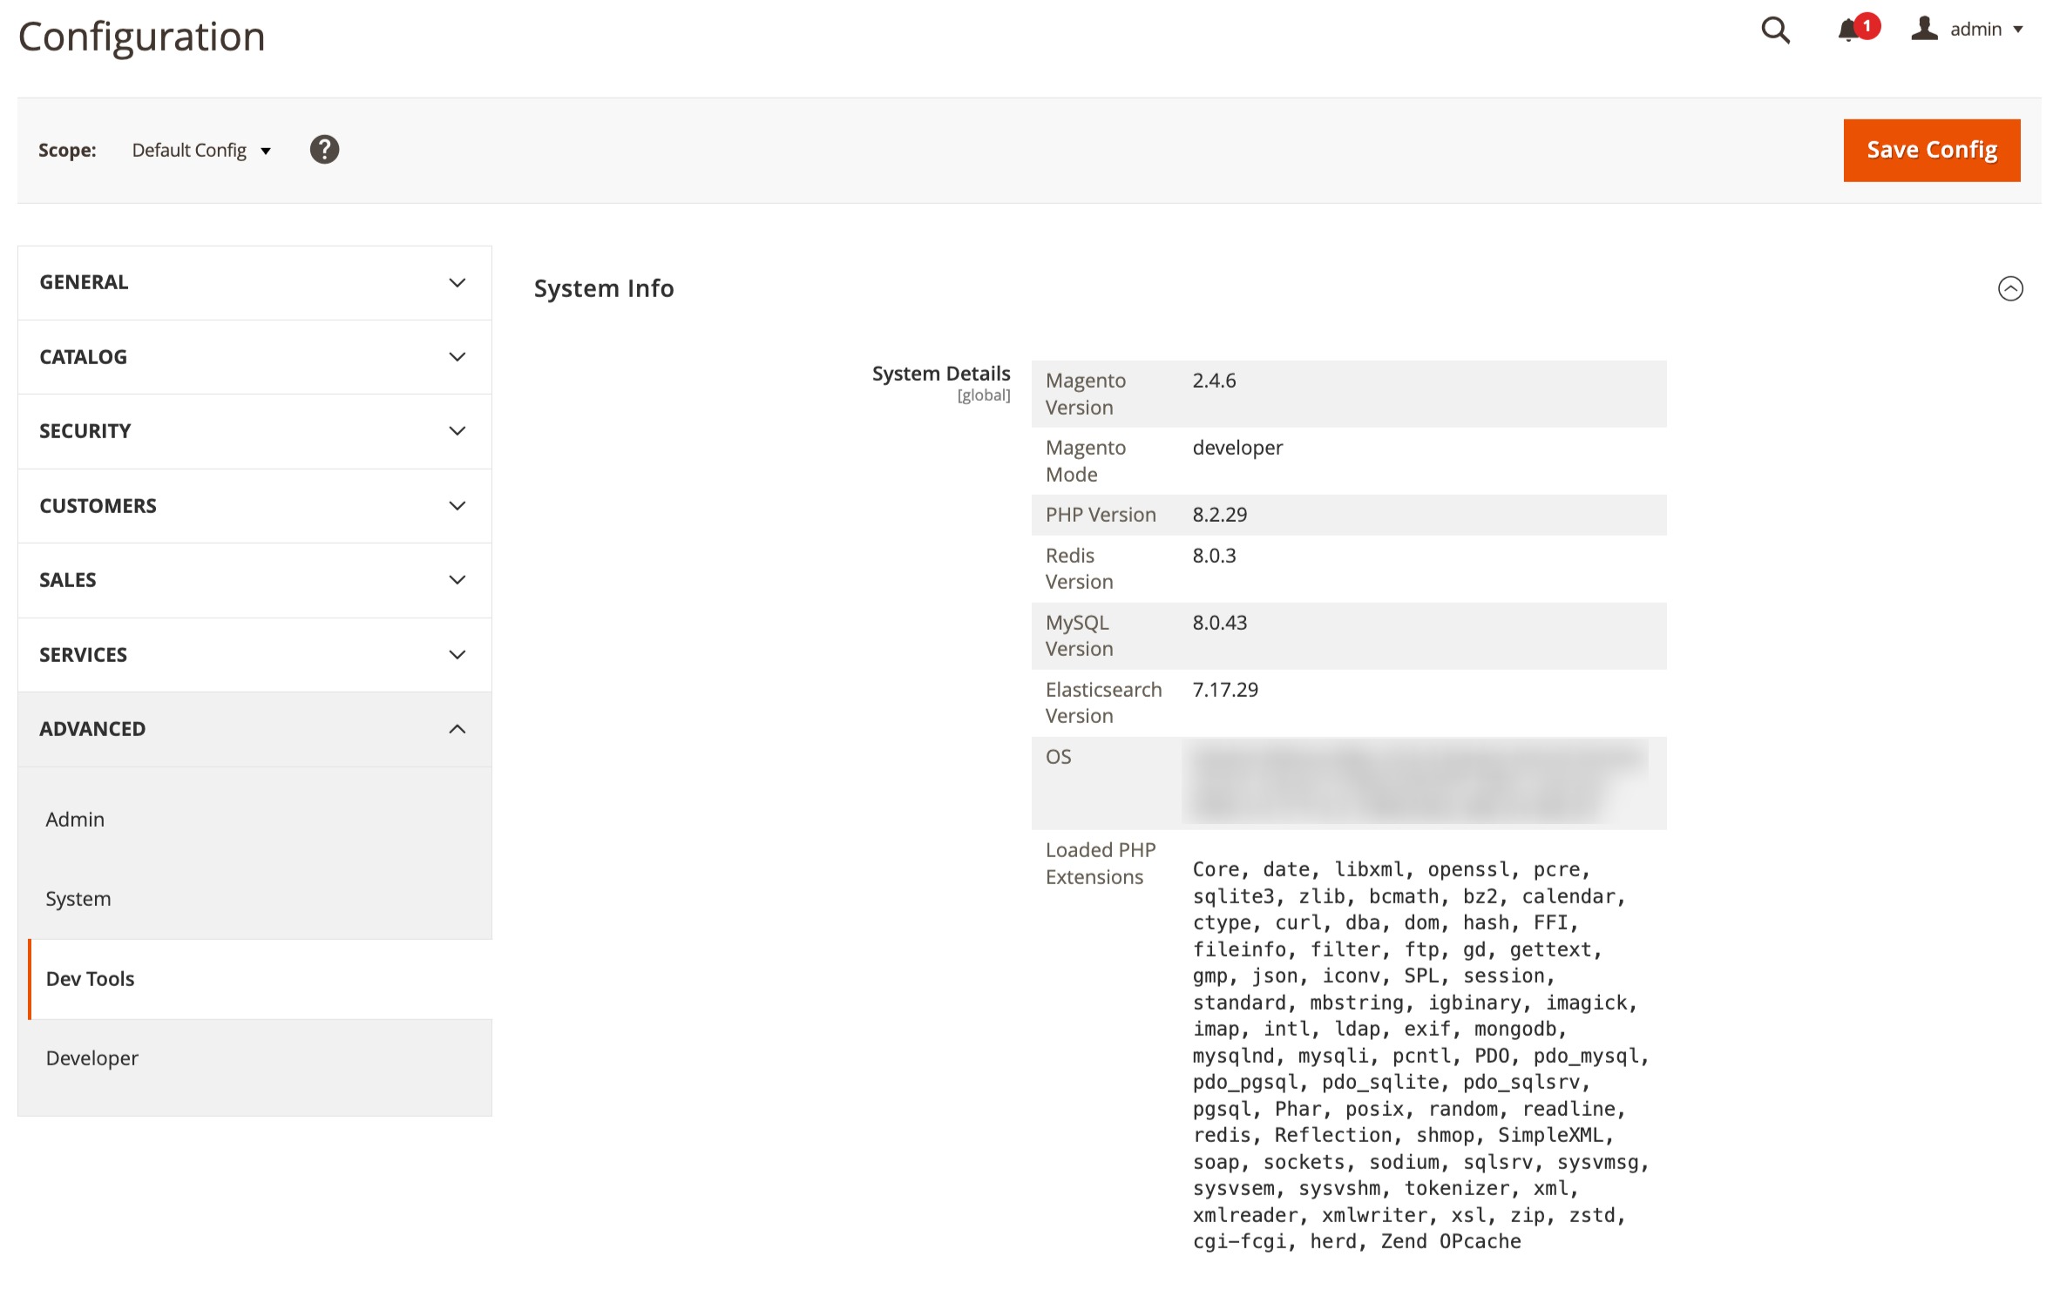Screen dimensions: 2053x1297
Task: Collapse the Advanced configuration section
Action: [x=254, y=729]
